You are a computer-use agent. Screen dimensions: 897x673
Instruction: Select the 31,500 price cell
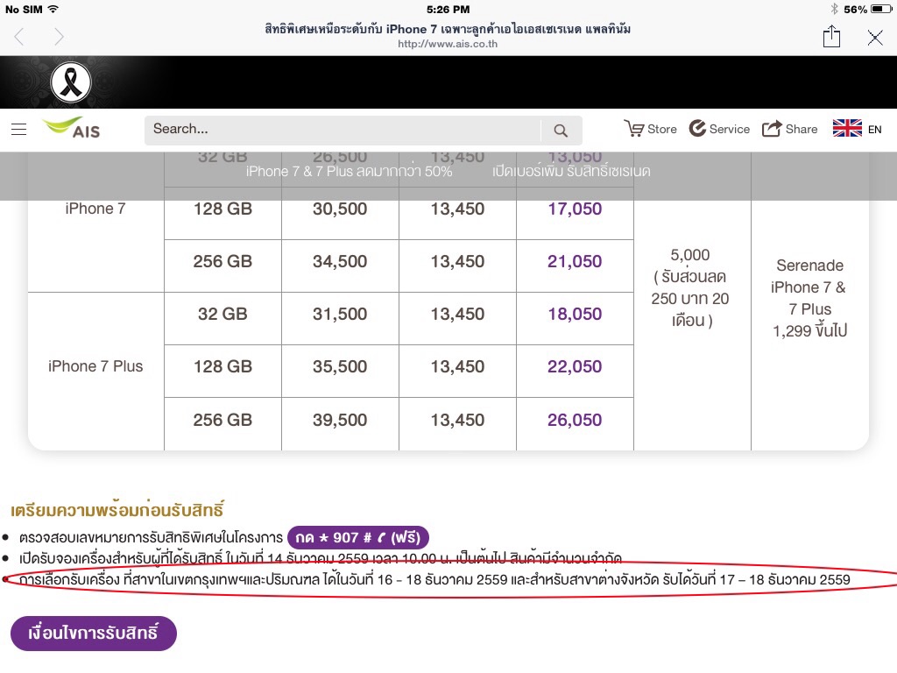(x=340, y=315)
